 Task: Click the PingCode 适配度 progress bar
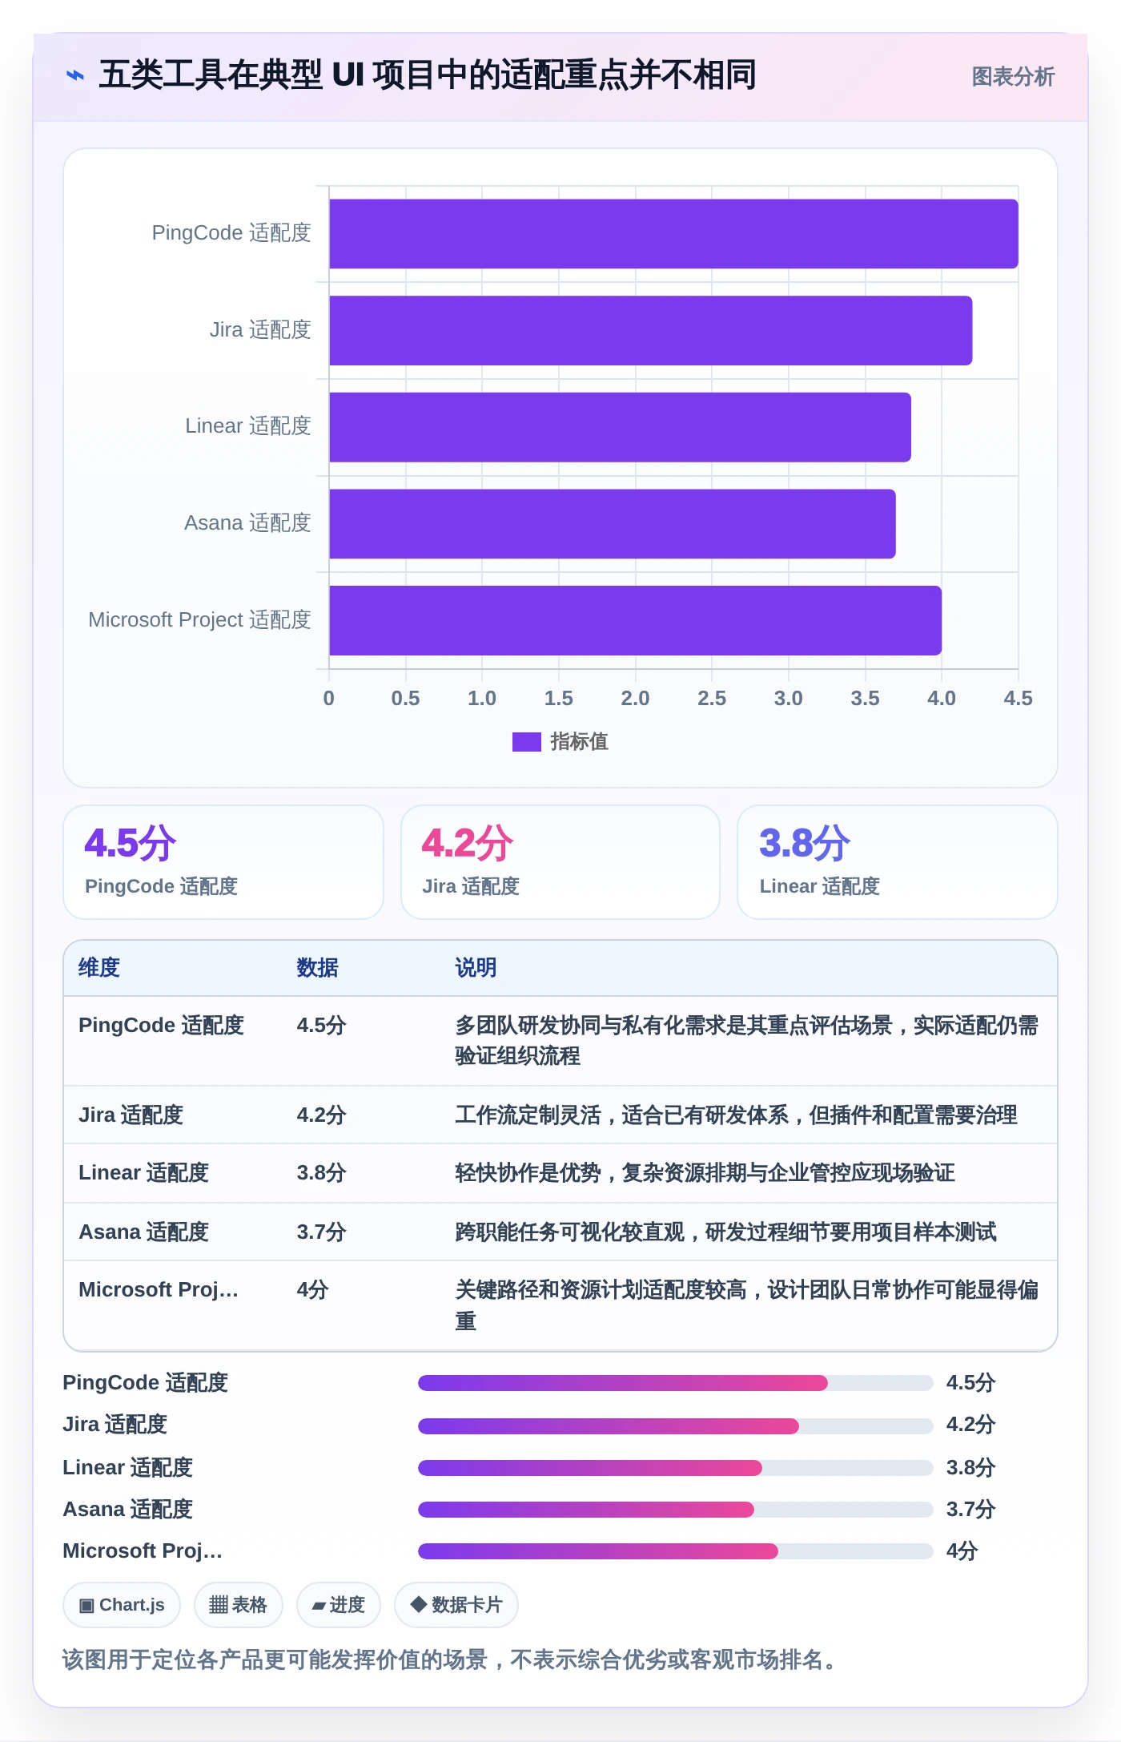(675, 1383)
